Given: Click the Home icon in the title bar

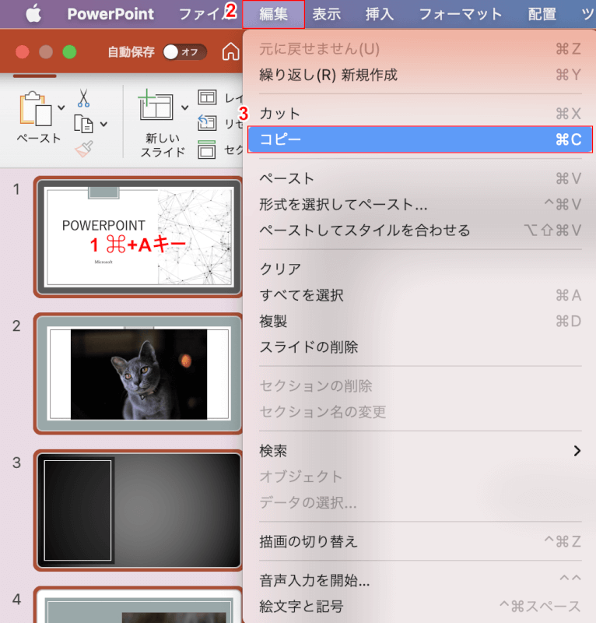Looking at the screenshot, I should tap(230, 51).
